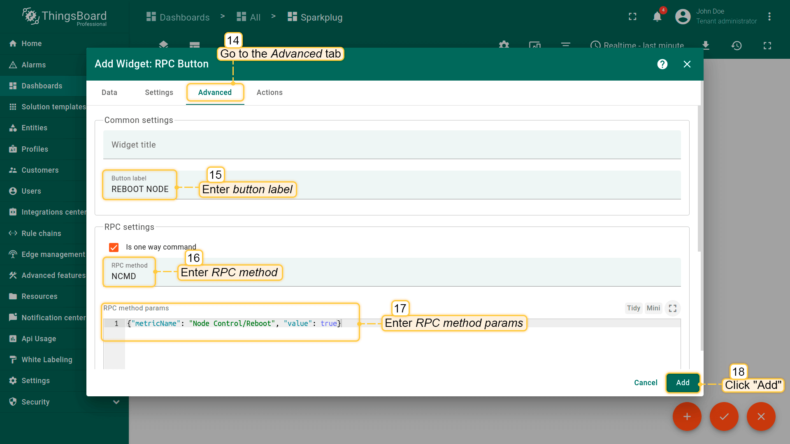Cancel edits with the orange X button
The height and width of the screenshot is (444, 790).
pos(761,416)
